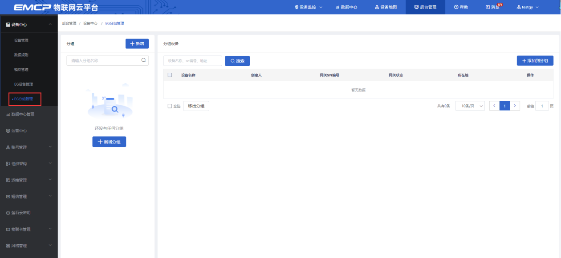The width and height of the screenshot is (561, 258).
Task: Focus the 前往 page number input
Action: 542,106
